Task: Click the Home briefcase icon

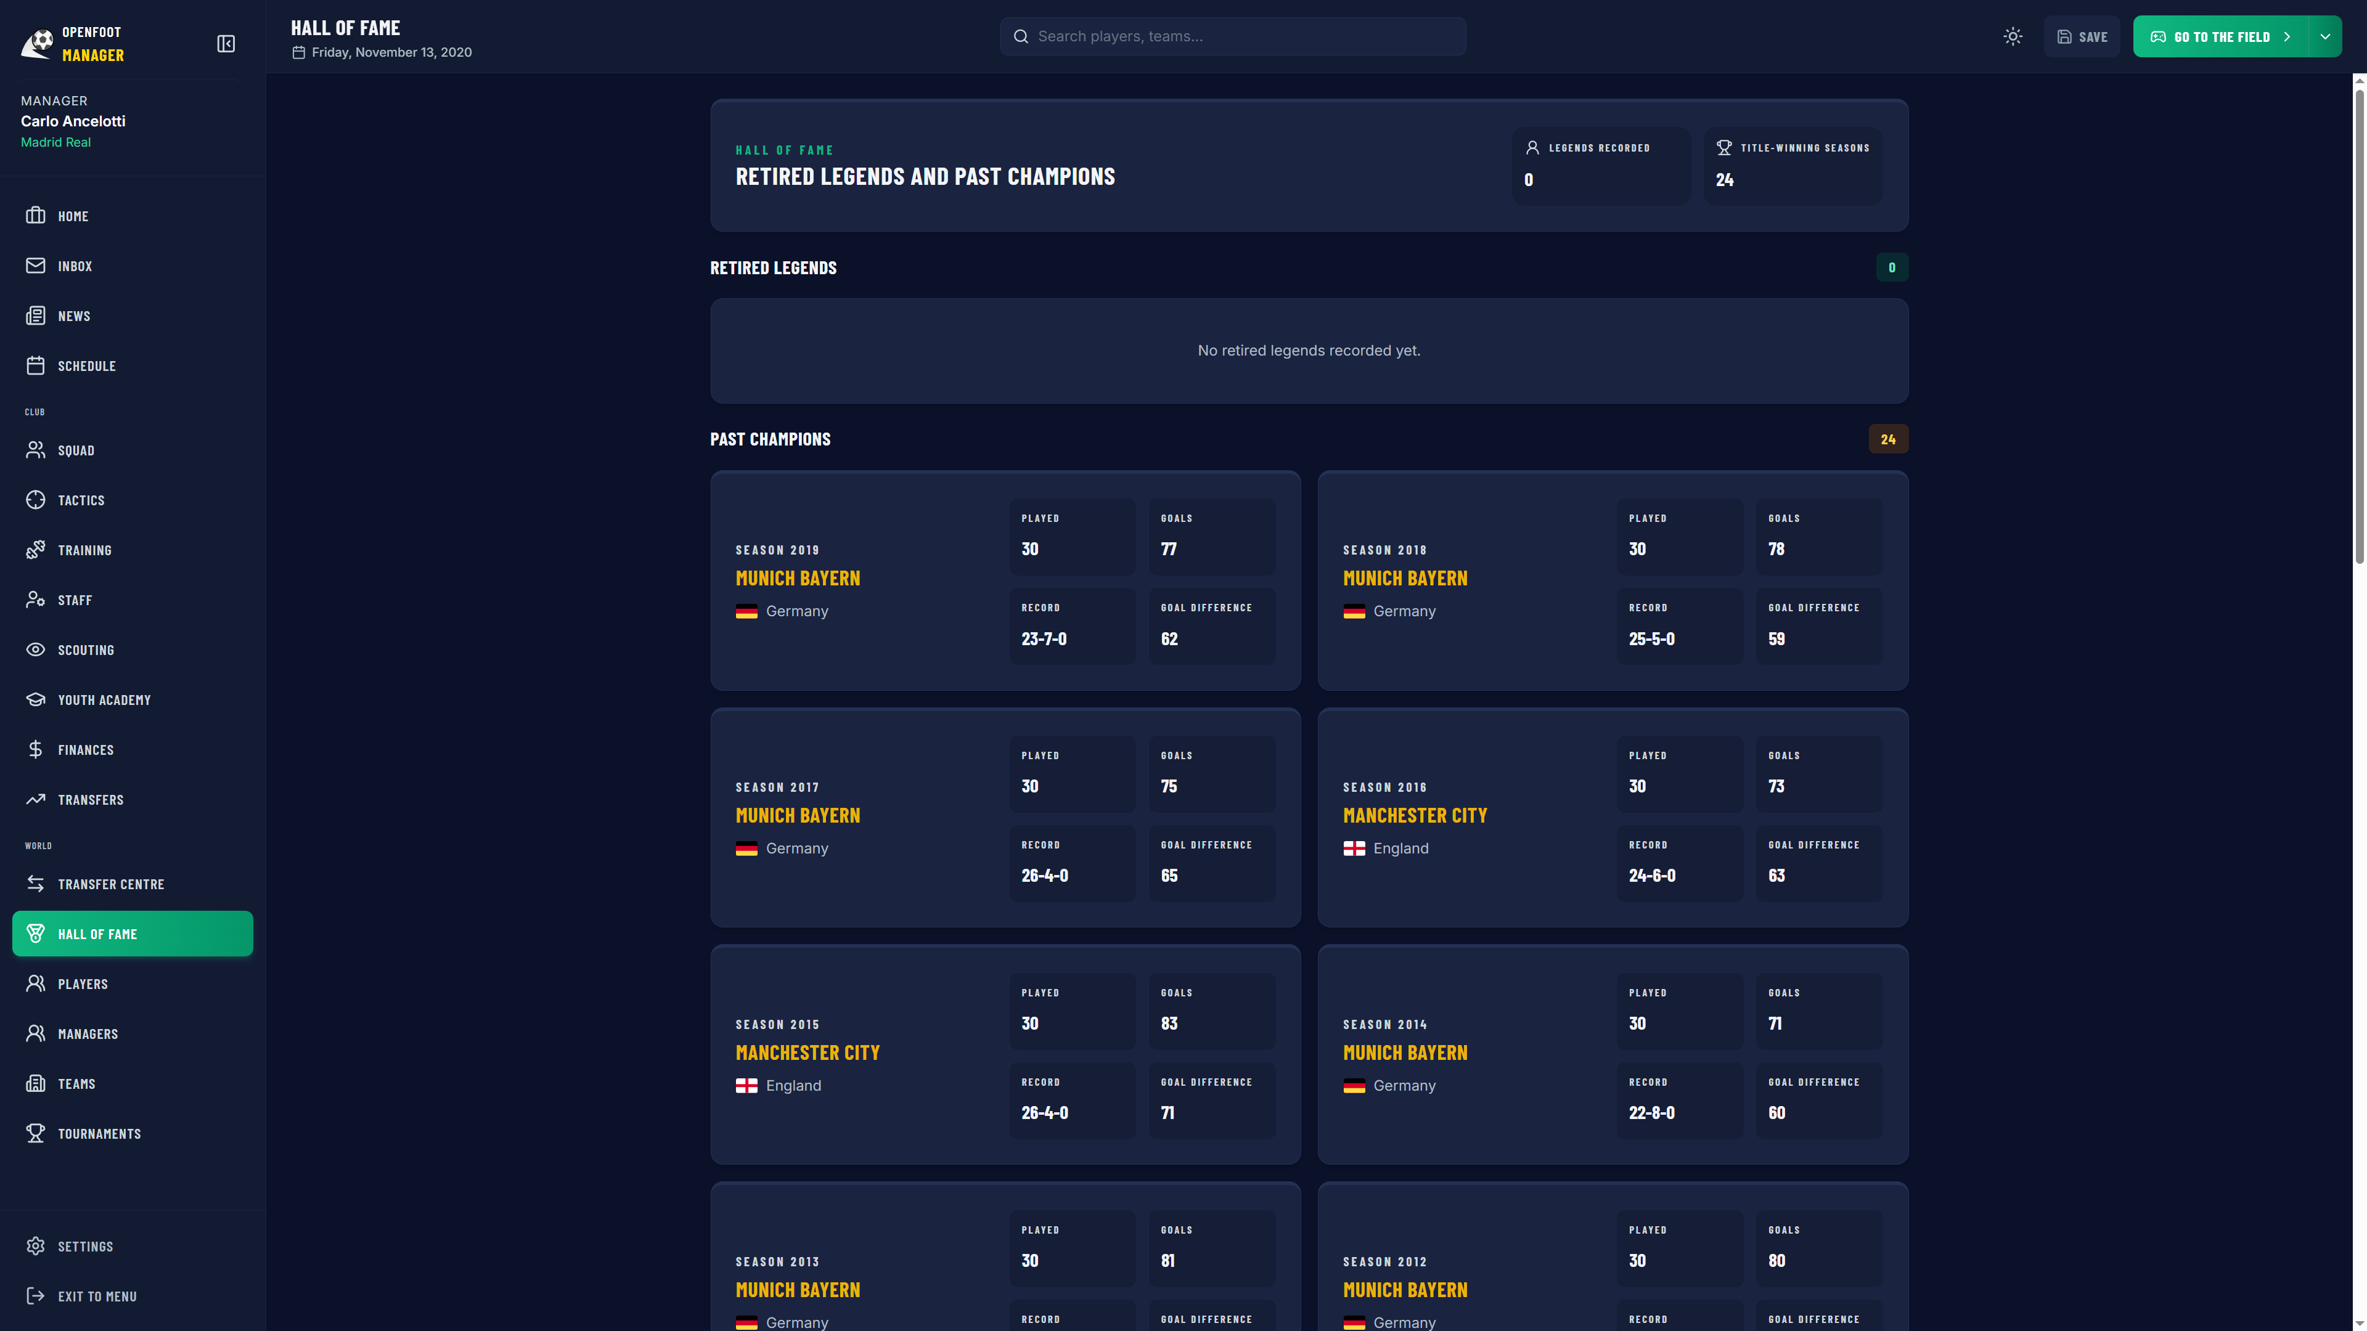Action: (x=36, y=216)
